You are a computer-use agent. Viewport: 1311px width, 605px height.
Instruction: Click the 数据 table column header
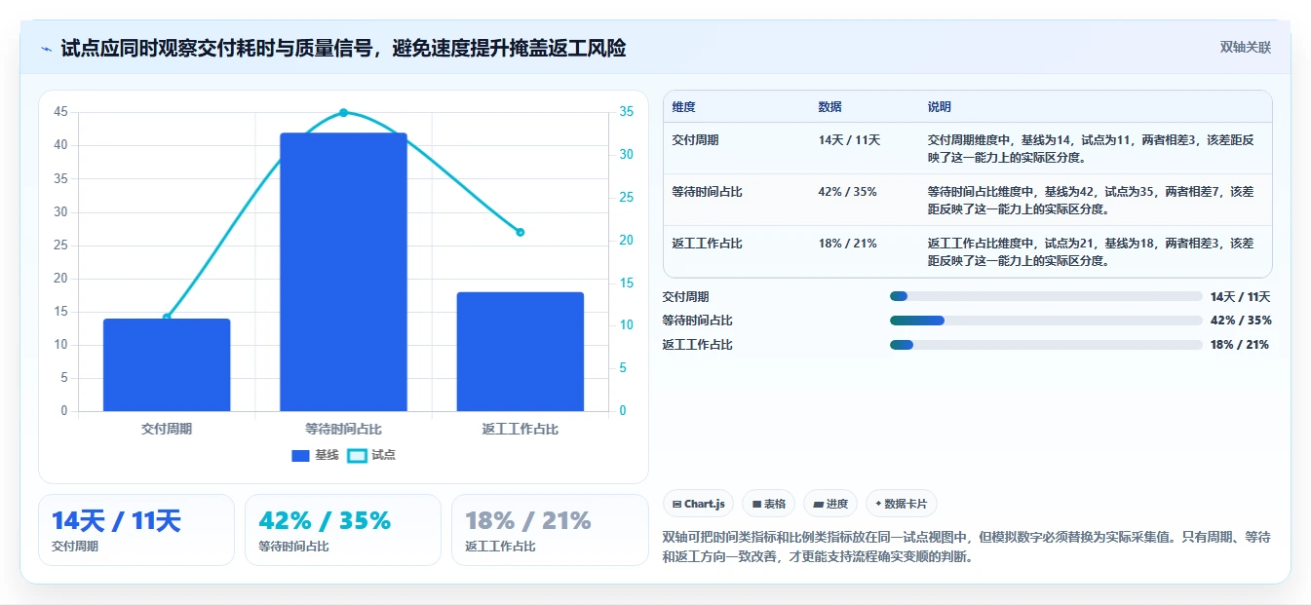coord(830,107)
